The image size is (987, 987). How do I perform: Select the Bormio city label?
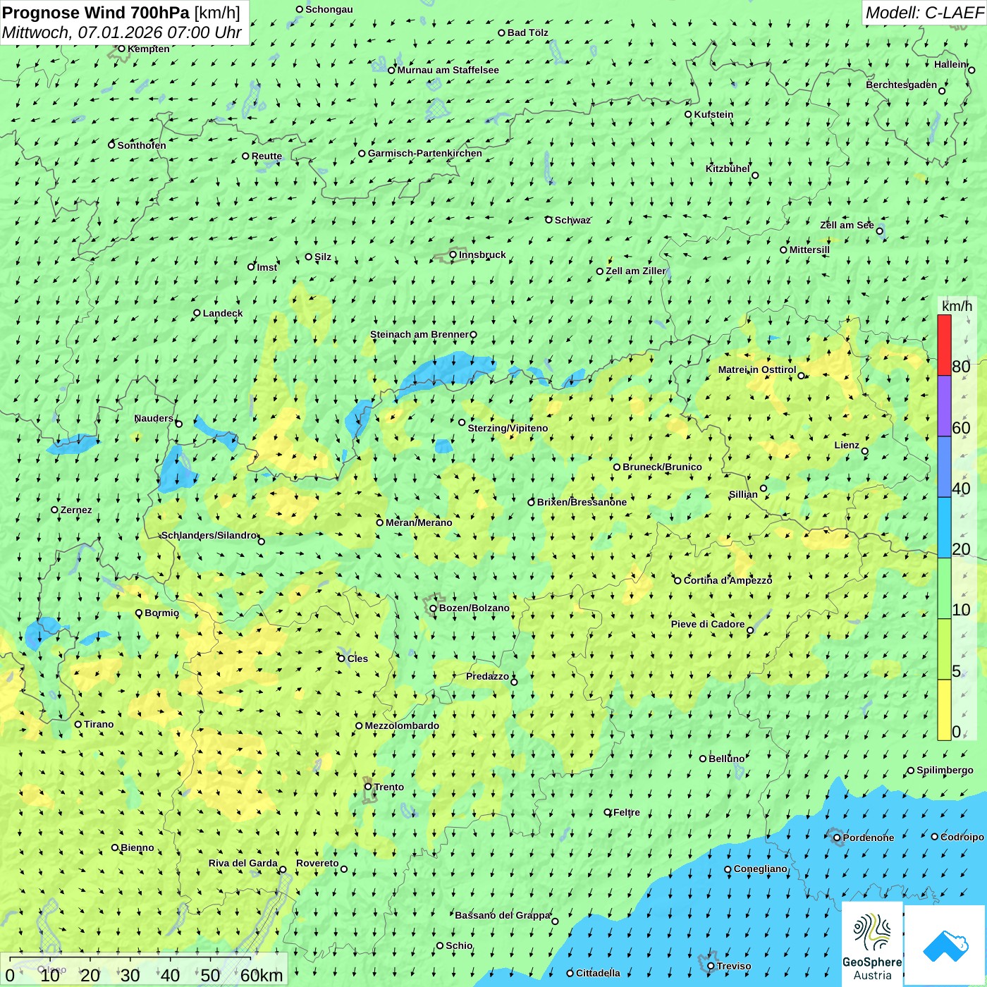(x=162, y=613)
